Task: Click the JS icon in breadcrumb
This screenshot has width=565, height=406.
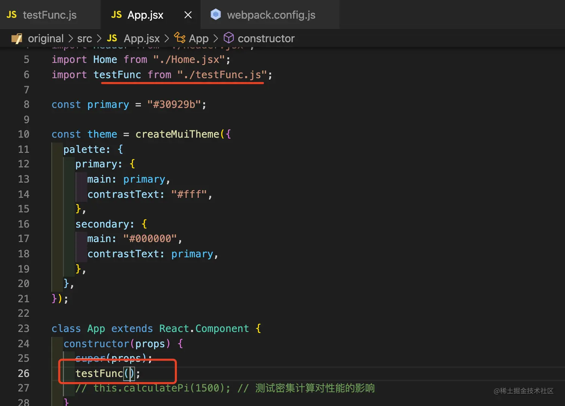Action: tap(112, 38)
